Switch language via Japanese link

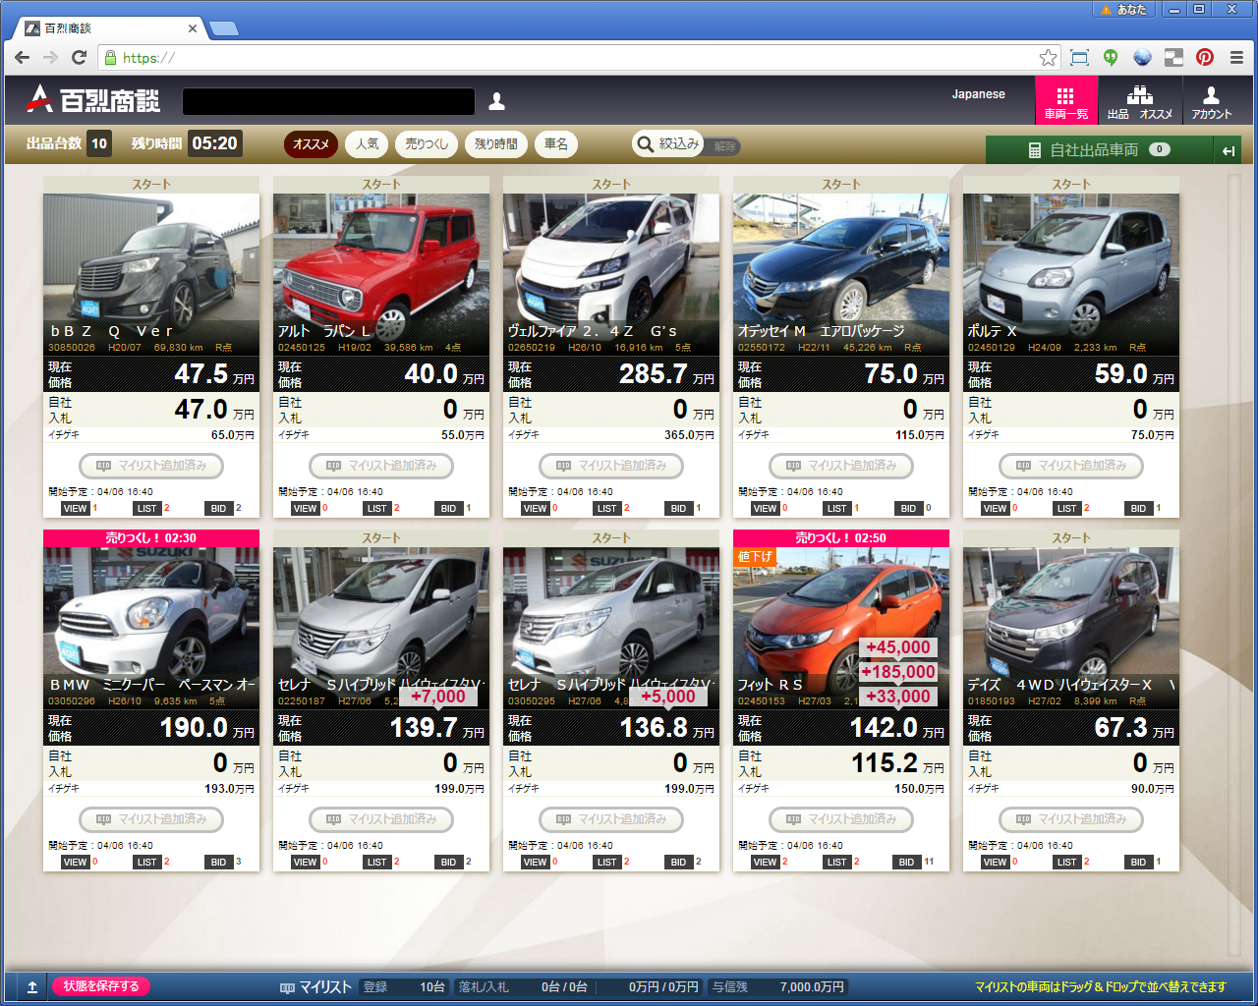click(978, 94)
